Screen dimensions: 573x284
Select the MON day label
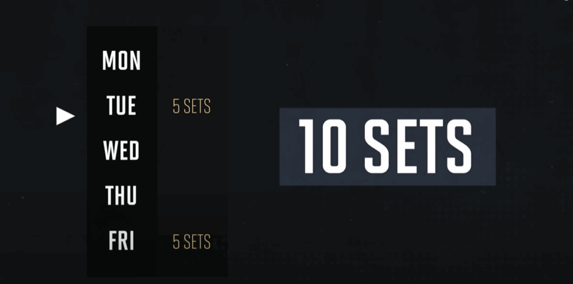(121, 60)
